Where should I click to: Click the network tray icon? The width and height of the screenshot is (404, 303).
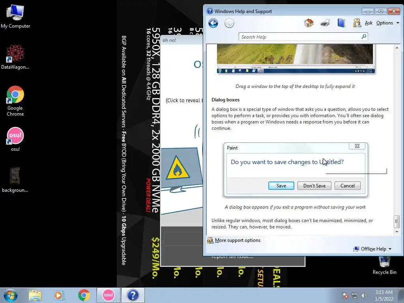[355, 296]
